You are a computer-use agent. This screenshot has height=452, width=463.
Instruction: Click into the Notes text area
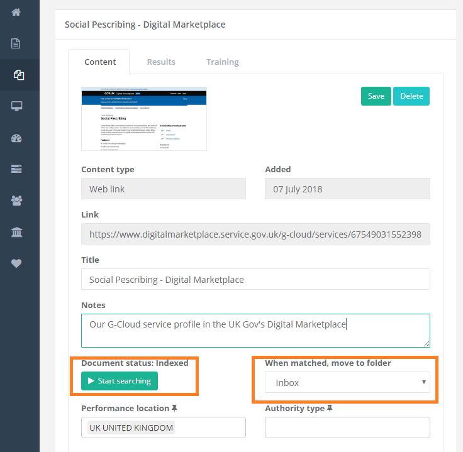click(255, 331)
